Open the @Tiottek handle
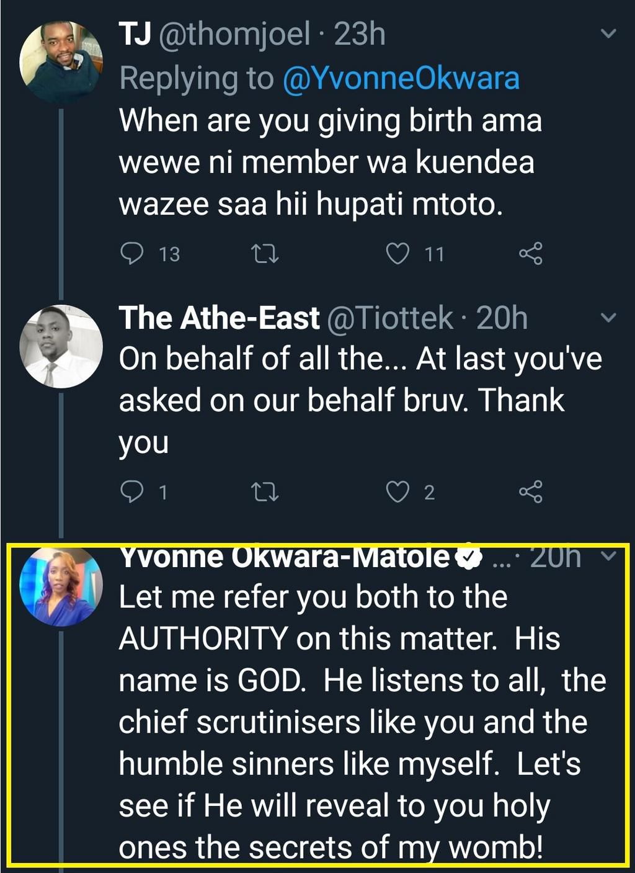Image resolution: width=635 pixels, height=873 pixels. click(x=389, y=318)
